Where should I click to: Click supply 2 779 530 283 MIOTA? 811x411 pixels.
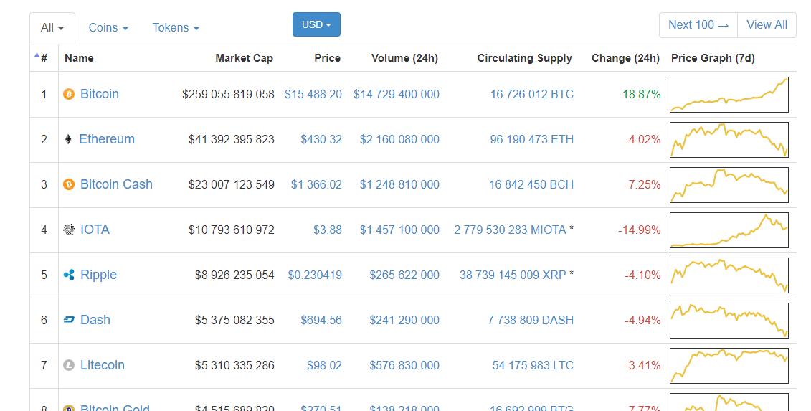pyautogui.click(x=510, y=230)
